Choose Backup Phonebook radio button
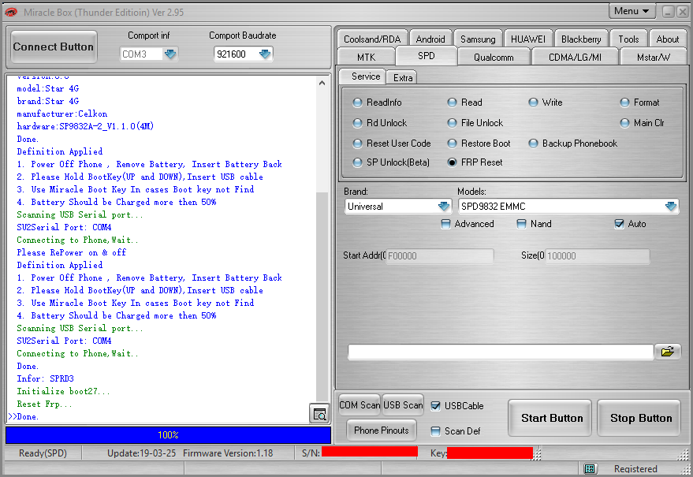The width and height of the screenshot is (693, 477). pyautogui.click(x=533, y=143)
